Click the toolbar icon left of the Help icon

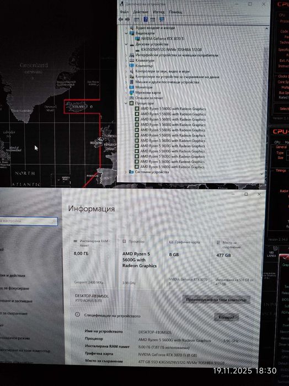[x=137, y=19]
